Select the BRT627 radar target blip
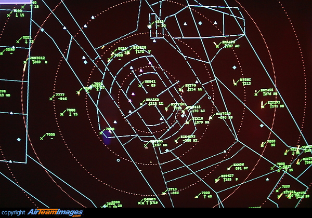 pos(217,181)
